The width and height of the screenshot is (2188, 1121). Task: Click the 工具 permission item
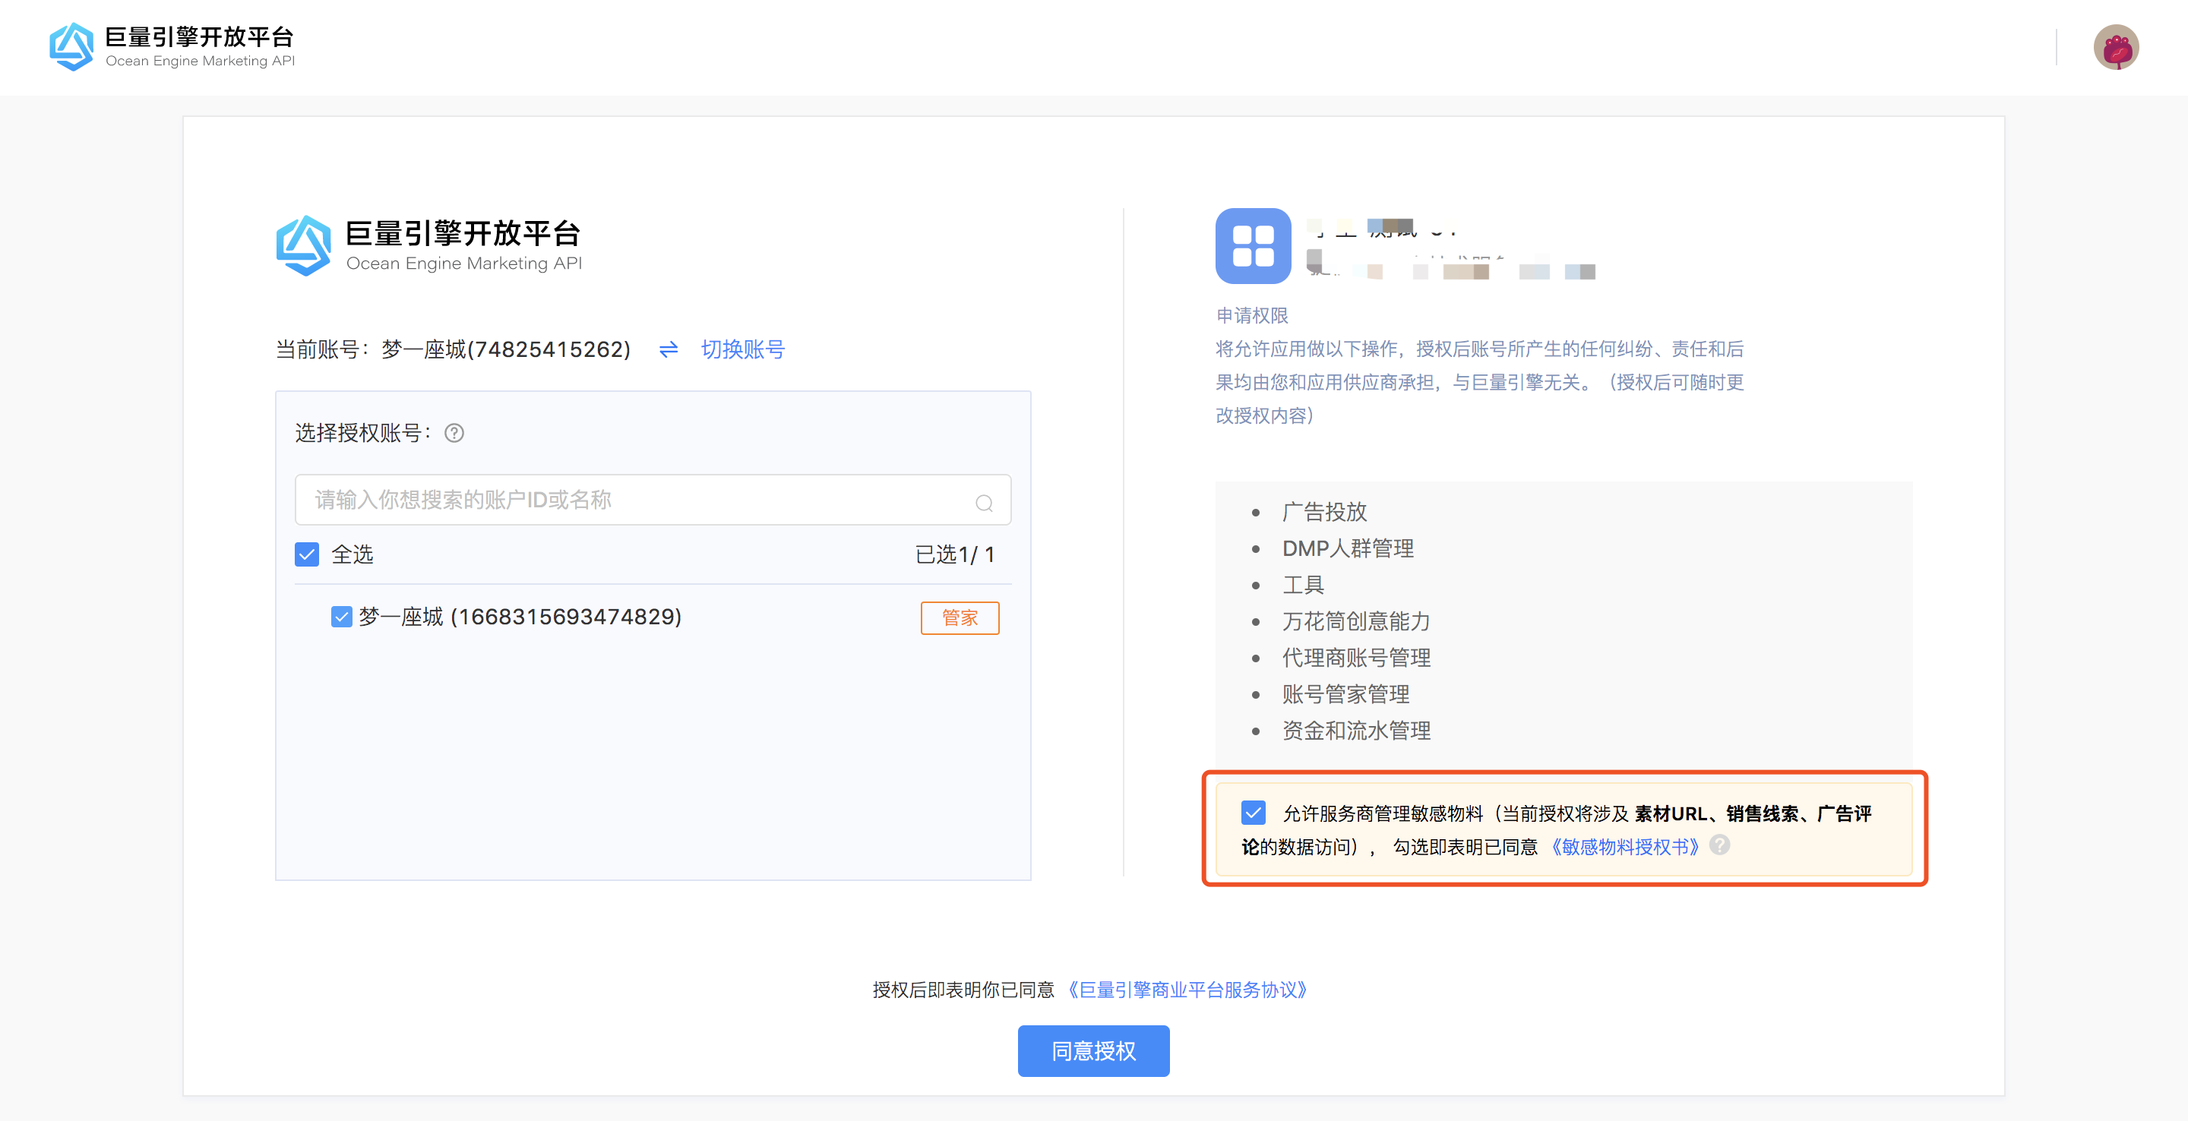point(1303,585)
